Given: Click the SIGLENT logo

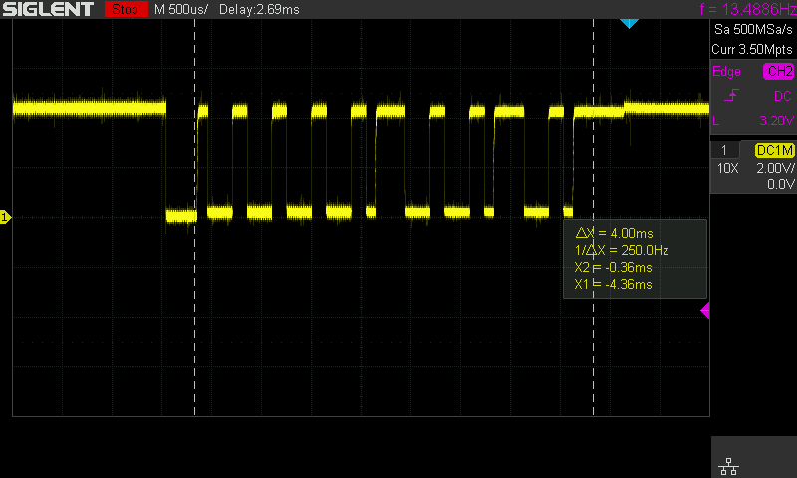Looking at the screenshot, I should point(48,9).
